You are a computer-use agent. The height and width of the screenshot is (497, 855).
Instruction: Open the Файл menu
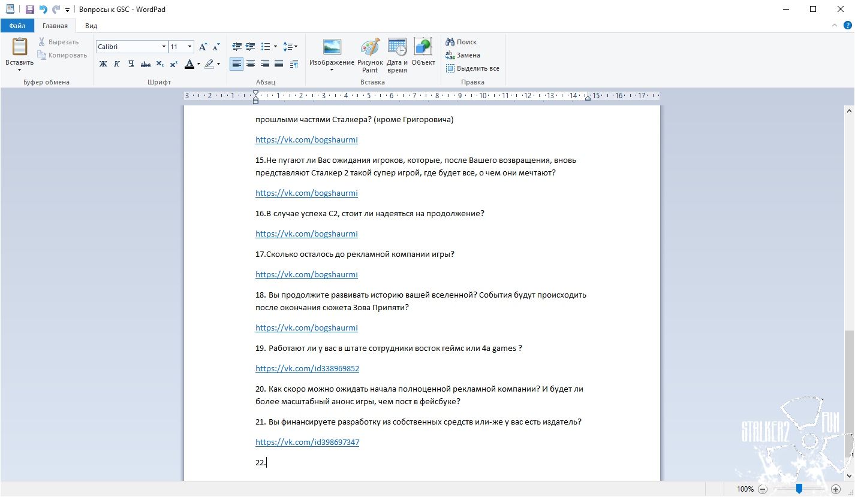[x=17, y=26]
